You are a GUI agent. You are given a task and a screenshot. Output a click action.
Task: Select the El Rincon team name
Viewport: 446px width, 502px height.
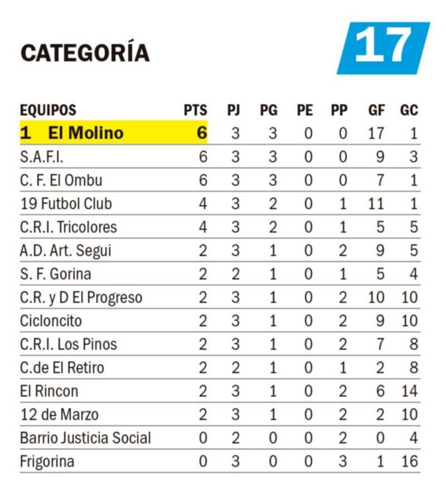click(x=49, y=391)
